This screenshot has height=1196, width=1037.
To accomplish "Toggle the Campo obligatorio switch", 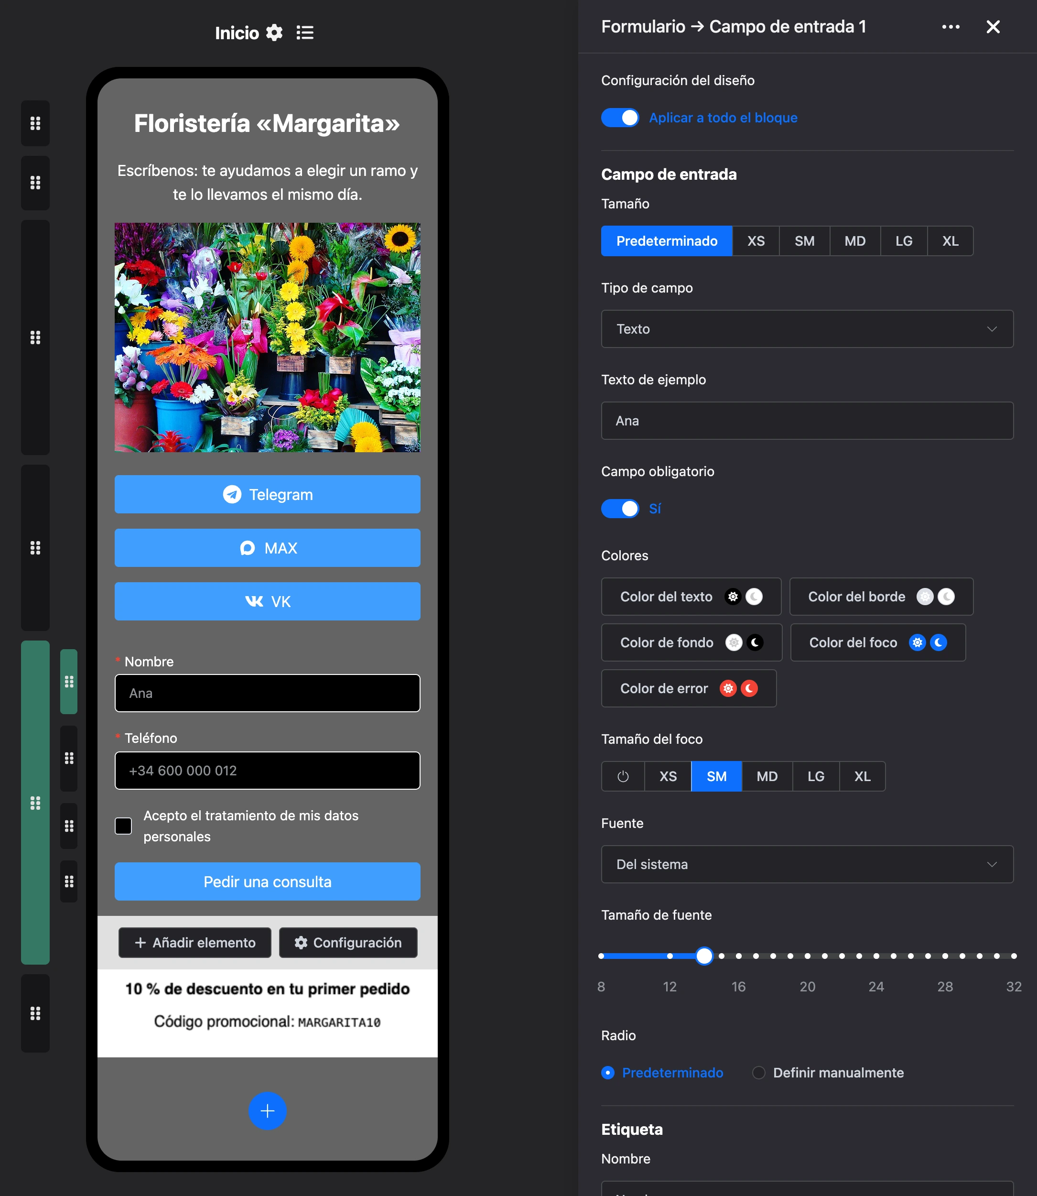I will point(620,508).
